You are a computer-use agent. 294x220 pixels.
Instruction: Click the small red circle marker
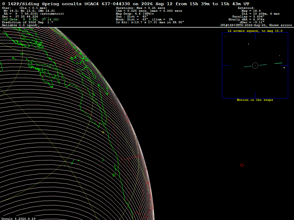click(242, 165)
